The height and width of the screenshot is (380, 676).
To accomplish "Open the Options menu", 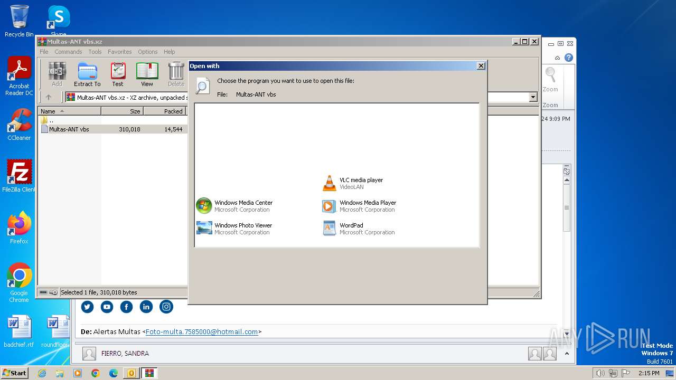I will [148, 52].
